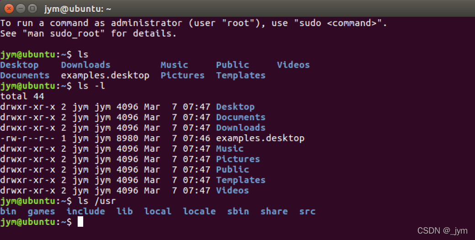Screen dimensions: 475x240
Task: Click the typed command 'ls /usr'
Action: coord(97,201)
